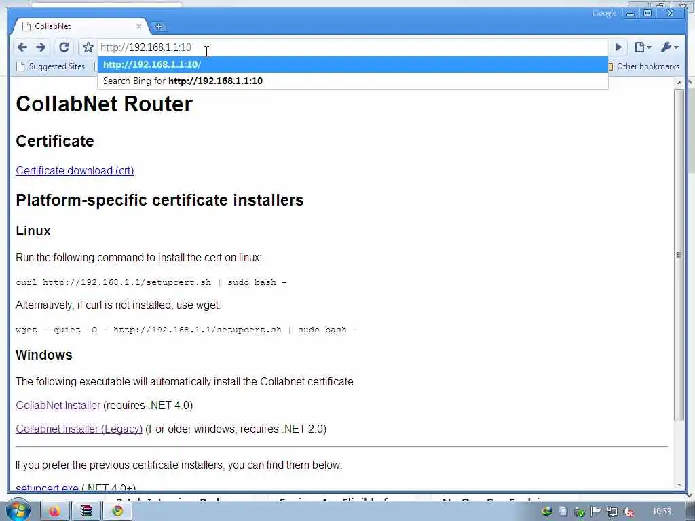Reload the CollabNet page
Screen dimensions: 695x521
click(x=64, y=47)
